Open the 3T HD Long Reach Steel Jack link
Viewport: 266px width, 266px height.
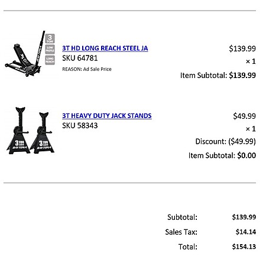pyautogui.click(x=105, y=48)
